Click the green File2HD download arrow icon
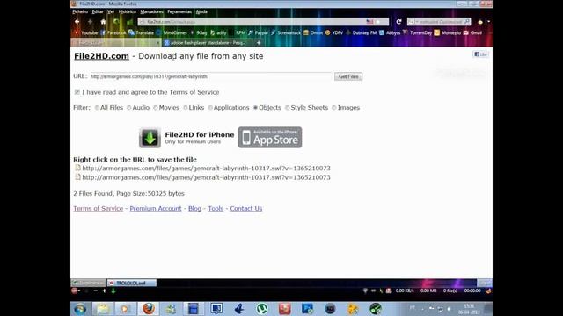This screenshot has height=316, width=563. pyautogui.click(x=150, y=138)
